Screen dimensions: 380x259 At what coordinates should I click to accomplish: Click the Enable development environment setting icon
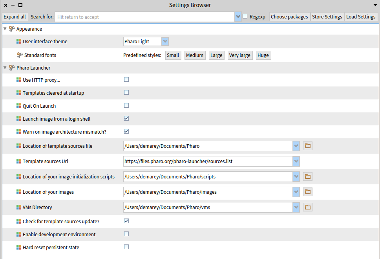tap(19, 234)
